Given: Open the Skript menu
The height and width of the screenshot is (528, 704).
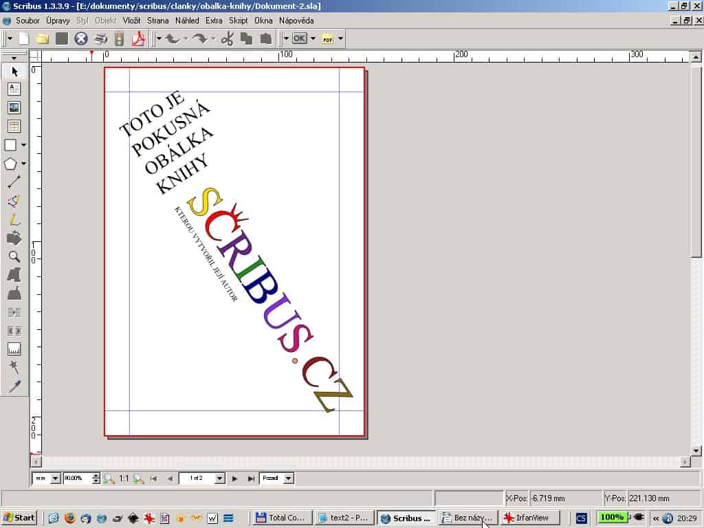Looking at the screenshot, I should click(238, 21).
